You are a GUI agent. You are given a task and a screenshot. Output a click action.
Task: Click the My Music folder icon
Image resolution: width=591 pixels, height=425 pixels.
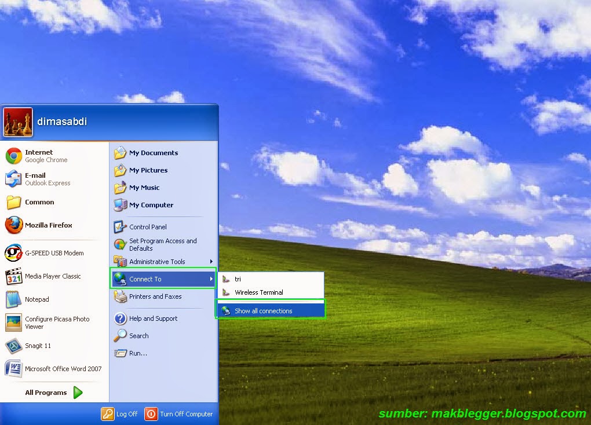click(121, 188)
